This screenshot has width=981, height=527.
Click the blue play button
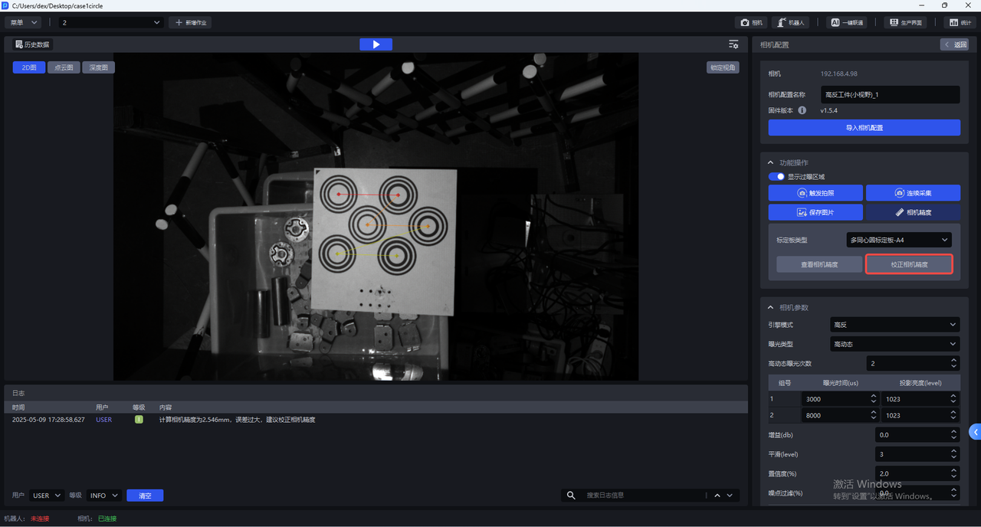click(376, 44)
